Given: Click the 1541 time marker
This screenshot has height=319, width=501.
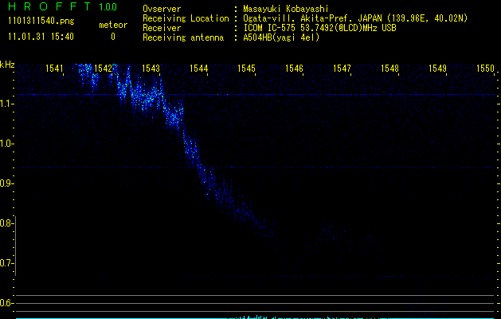Looking at the screenshot, I should coord(54,68).
